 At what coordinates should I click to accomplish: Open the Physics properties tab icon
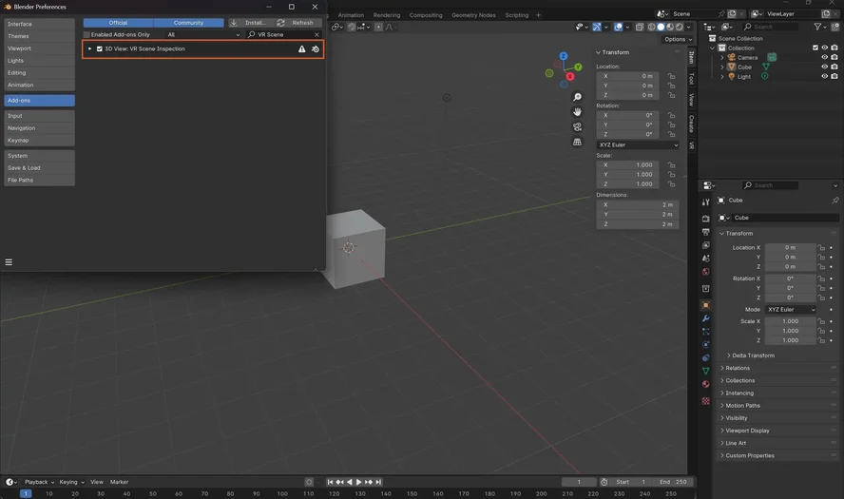pos(705,344)
